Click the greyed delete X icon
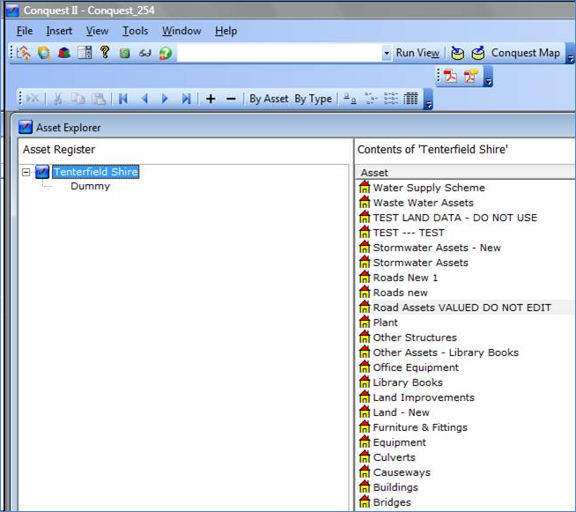 click(x=33, y=99)
